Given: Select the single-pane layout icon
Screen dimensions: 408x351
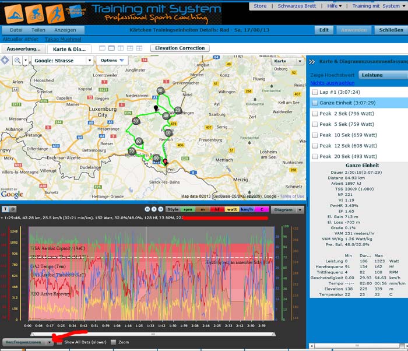Looking at the screenshot, I should pyautogui.click(x=102, y=48).
